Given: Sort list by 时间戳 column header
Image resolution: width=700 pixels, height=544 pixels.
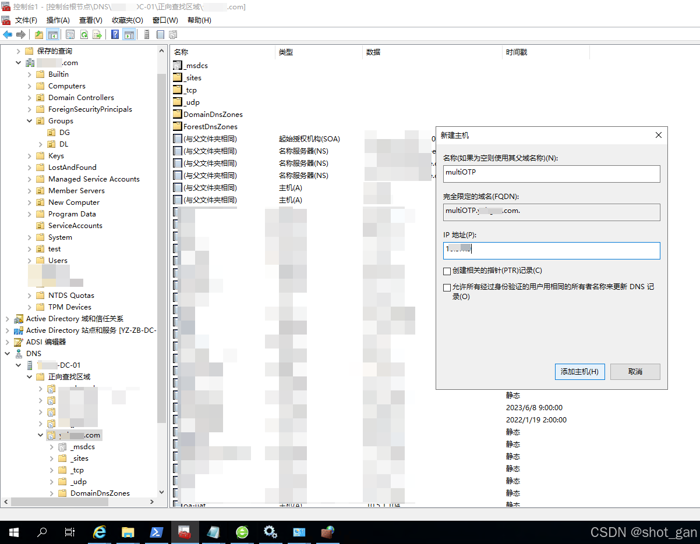Looking at the screenshot, I should pyautogui.click(x=546, y=52).
